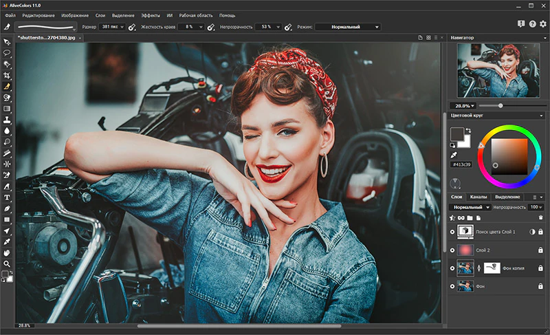Click the hex color field #413c39

(x=461, y=164)
